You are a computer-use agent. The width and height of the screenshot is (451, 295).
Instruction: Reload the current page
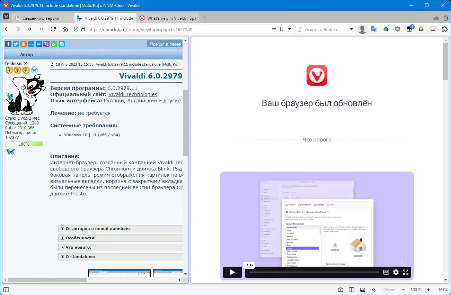coord(53,29)
